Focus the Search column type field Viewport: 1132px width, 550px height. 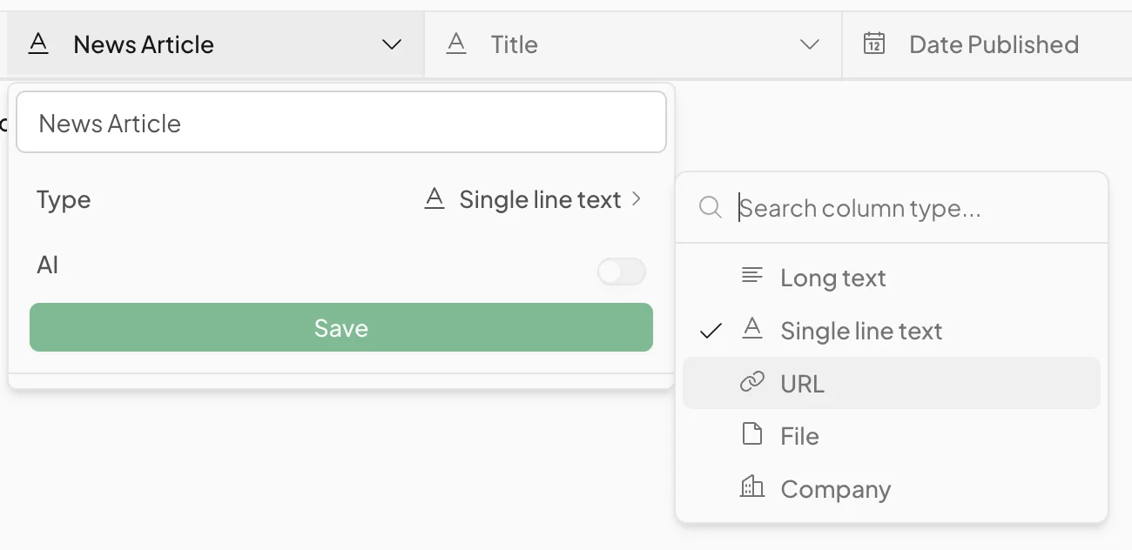pyautogui.click(x=914, y=208)
